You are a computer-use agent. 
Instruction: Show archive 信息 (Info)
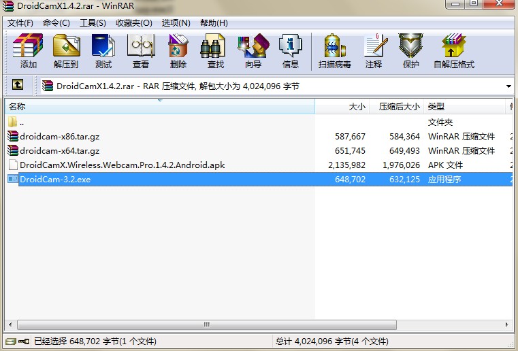(291, 51)
